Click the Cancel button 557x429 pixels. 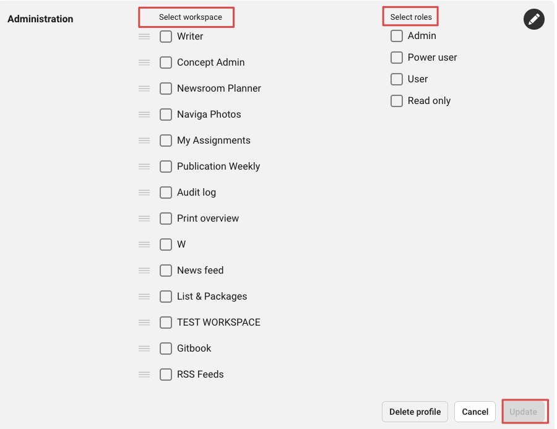tap(475, 412)
